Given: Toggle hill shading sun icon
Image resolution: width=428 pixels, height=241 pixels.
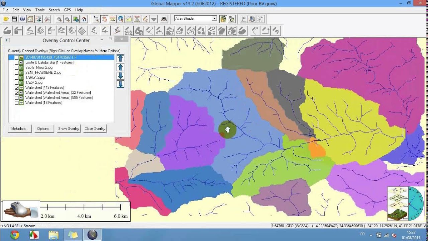Looking at the screenshot, I should pos(223,19).
